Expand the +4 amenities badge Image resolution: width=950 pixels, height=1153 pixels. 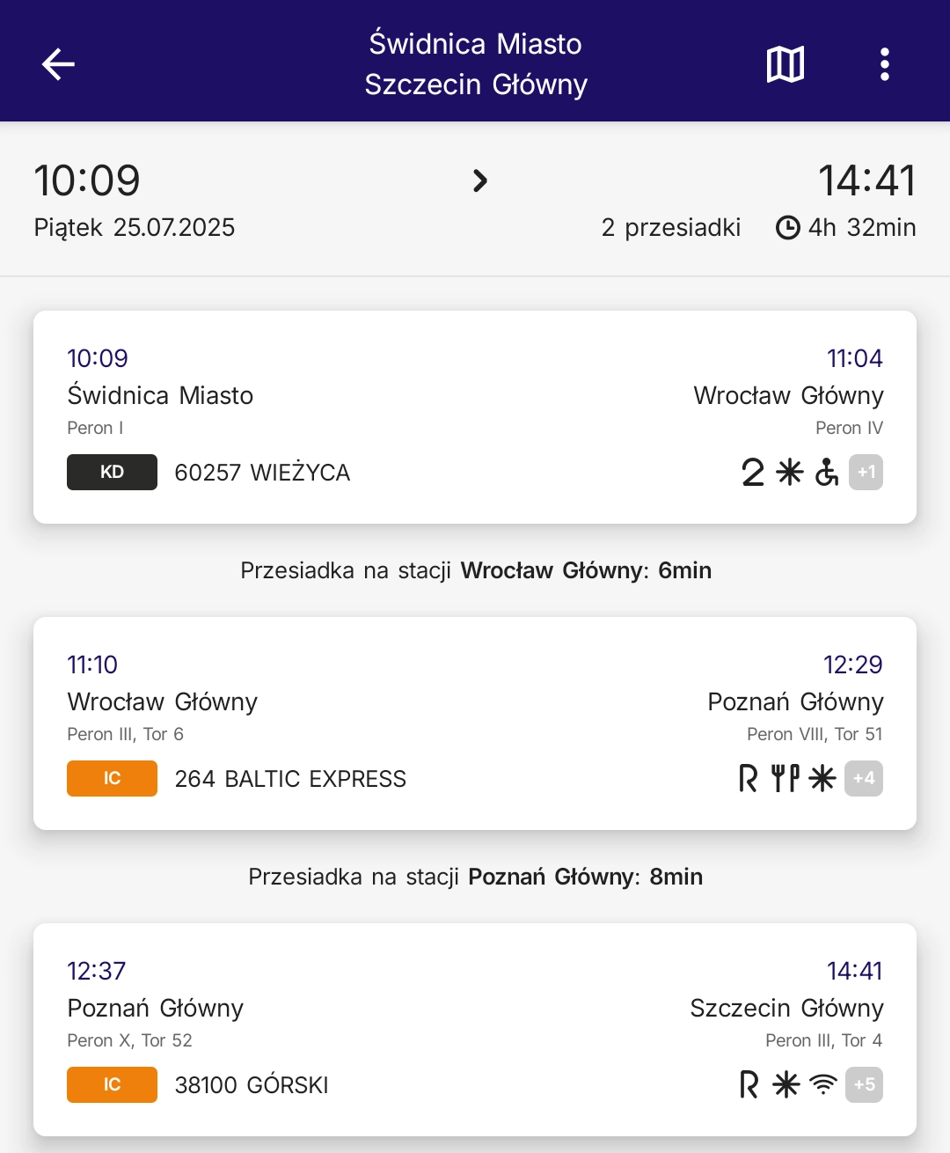pyautogui.click(x=864, y=779)
